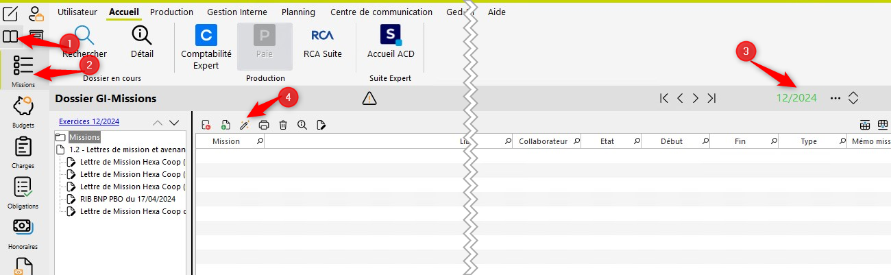This screenshot has width=891, height=275.
Task: Select RIB BNP PBO du 17/04/2024 tree item
Action: click(127, 199)
